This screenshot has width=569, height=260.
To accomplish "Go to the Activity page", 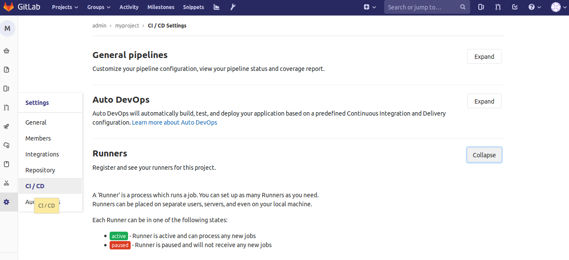I will [129, 7].
